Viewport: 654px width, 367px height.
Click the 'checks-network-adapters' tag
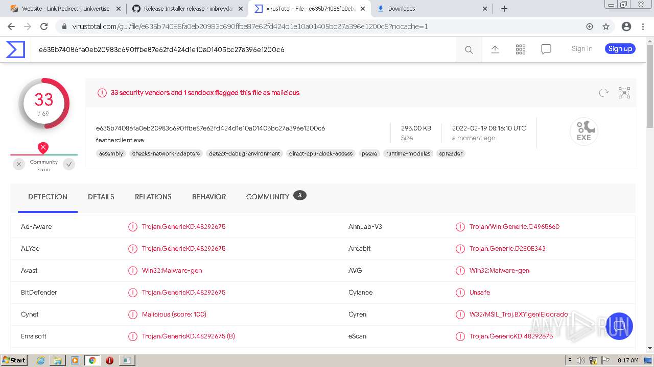pyautogui.click(x=166, y=153)
